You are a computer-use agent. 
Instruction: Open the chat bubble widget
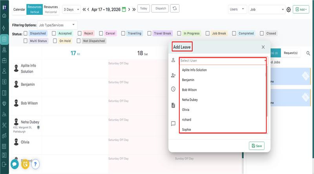[x=15, y=164]
